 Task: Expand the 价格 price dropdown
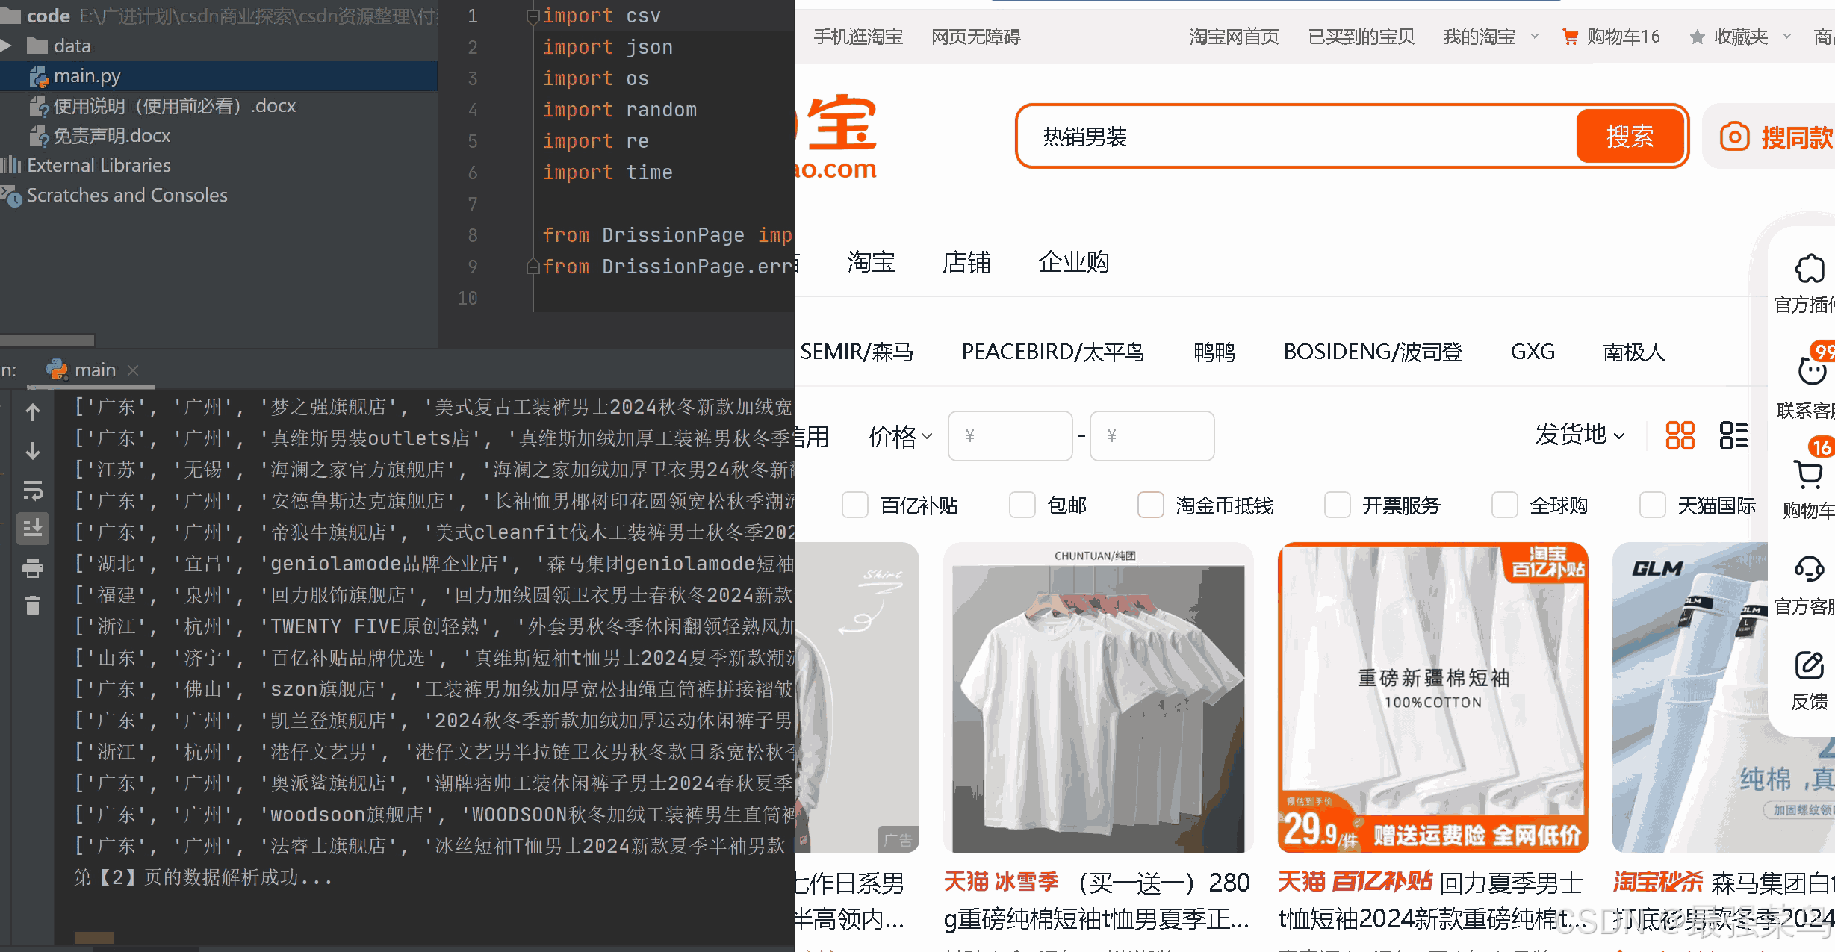click(900, 436)
